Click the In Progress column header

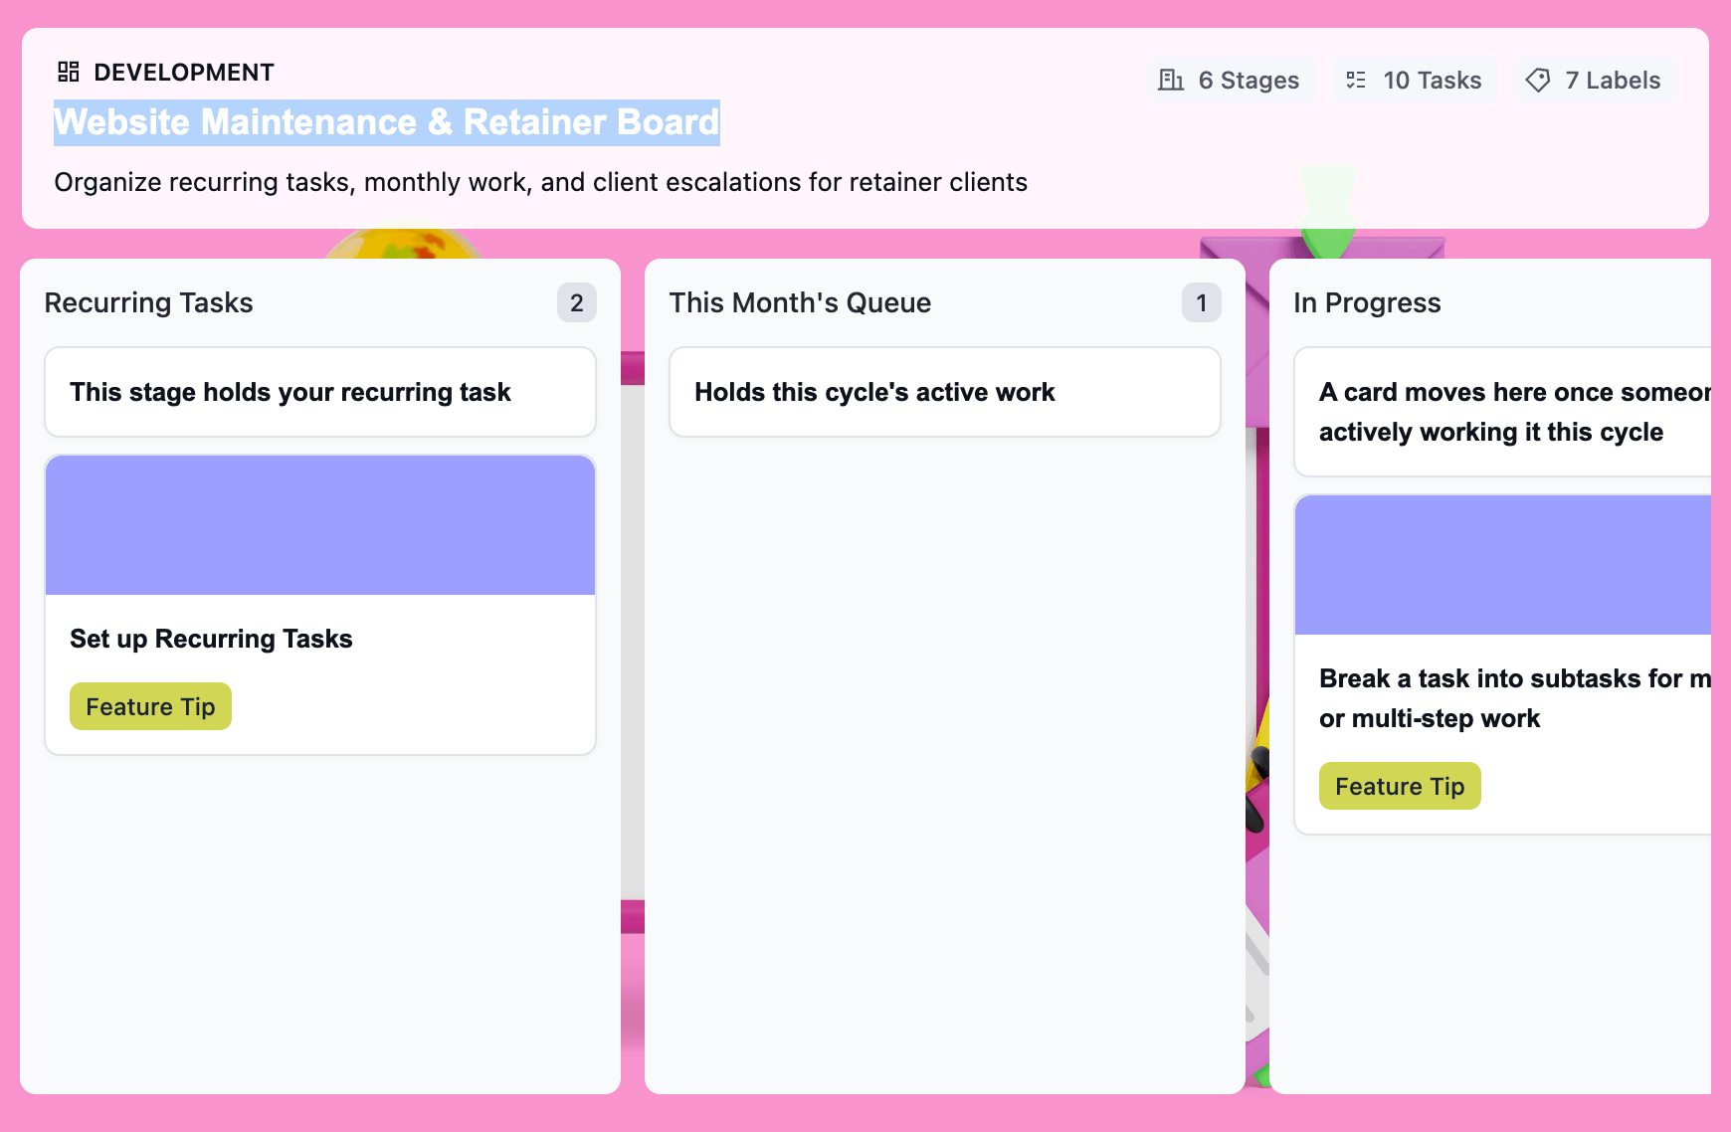[1367, 302]
